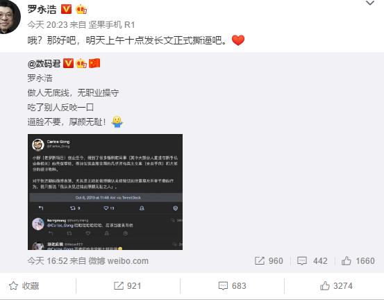
Task: Click the shrug emoji in quoted post
Action: pos(117,122)
